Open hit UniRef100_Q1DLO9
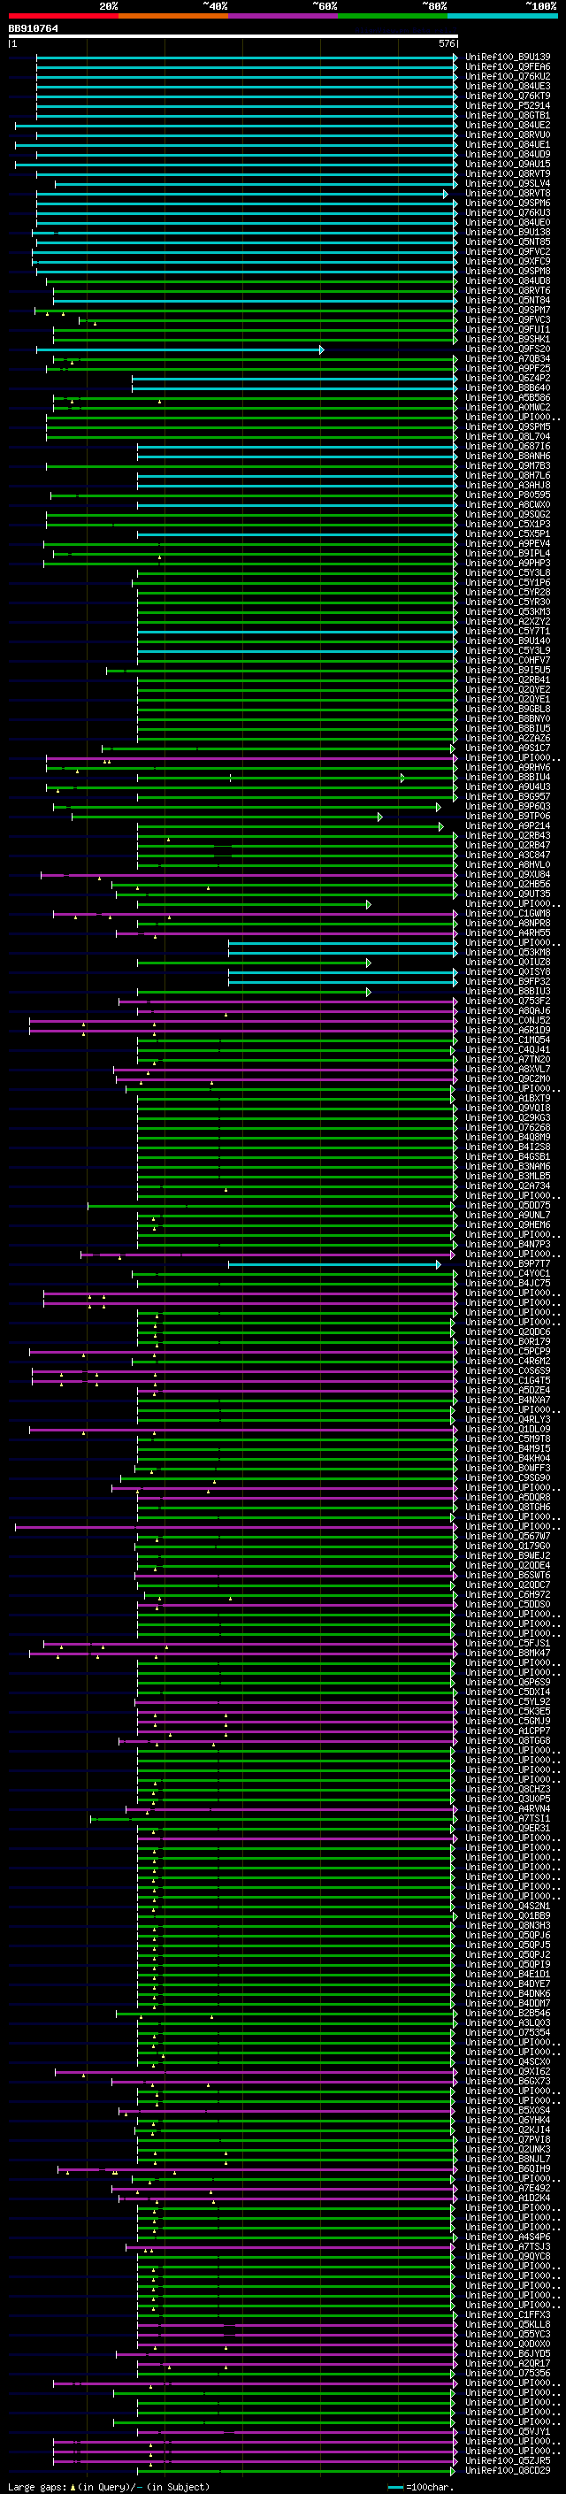 (x=507, y=1429)
